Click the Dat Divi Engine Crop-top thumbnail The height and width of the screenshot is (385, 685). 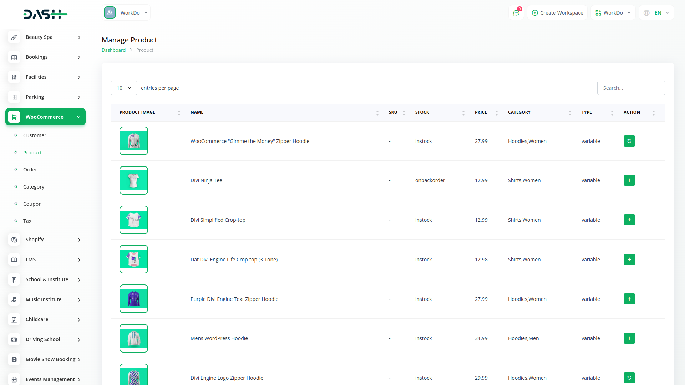[134, 259]
